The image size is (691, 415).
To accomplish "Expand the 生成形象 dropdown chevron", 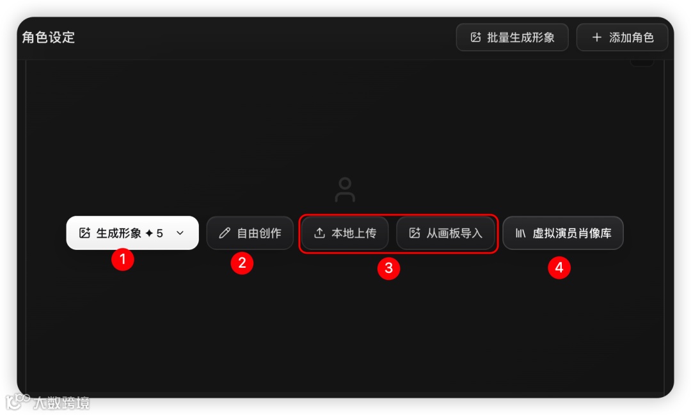I will (180, 233).
